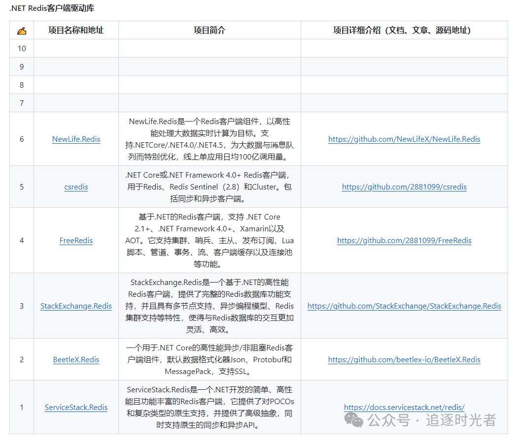Visit github.com/2881099/FreeRedis URL
This screenshot has height=441, width=513.
[x=405, y=240]
